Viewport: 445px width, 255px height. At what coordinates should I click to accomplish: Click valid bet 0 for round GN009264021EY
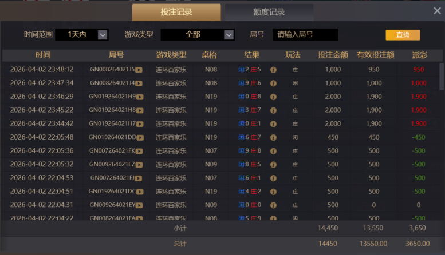click(374, 205)
